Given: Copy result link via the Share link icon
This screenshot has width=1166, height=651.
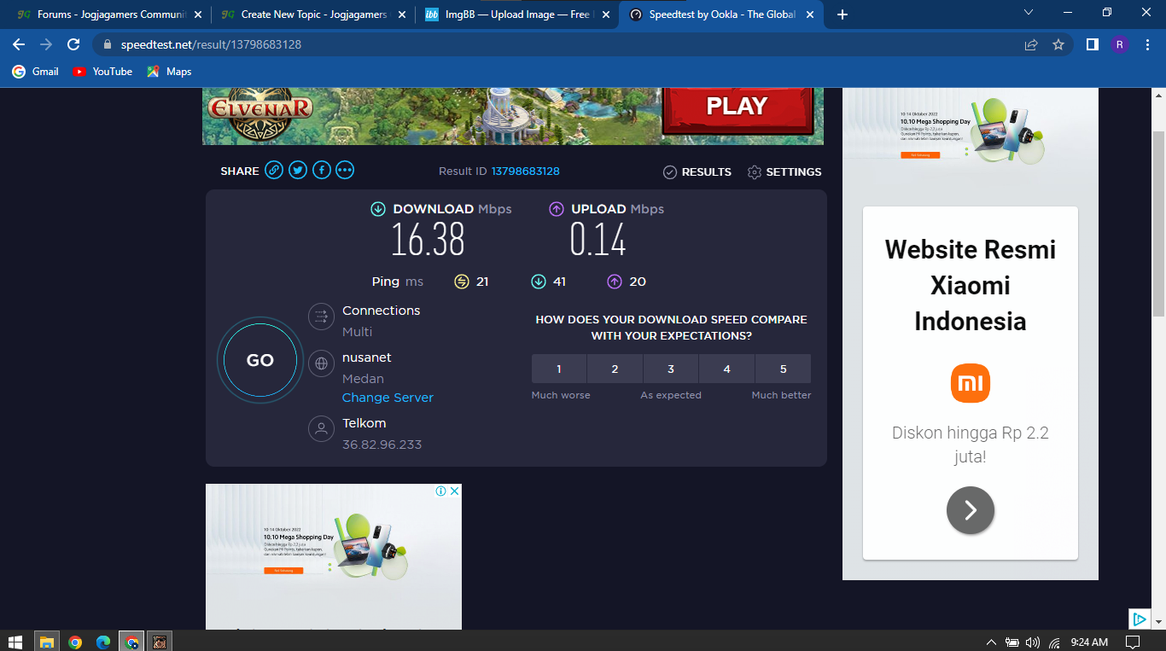Looking at the screenshot, I should (x=274, y=171).
